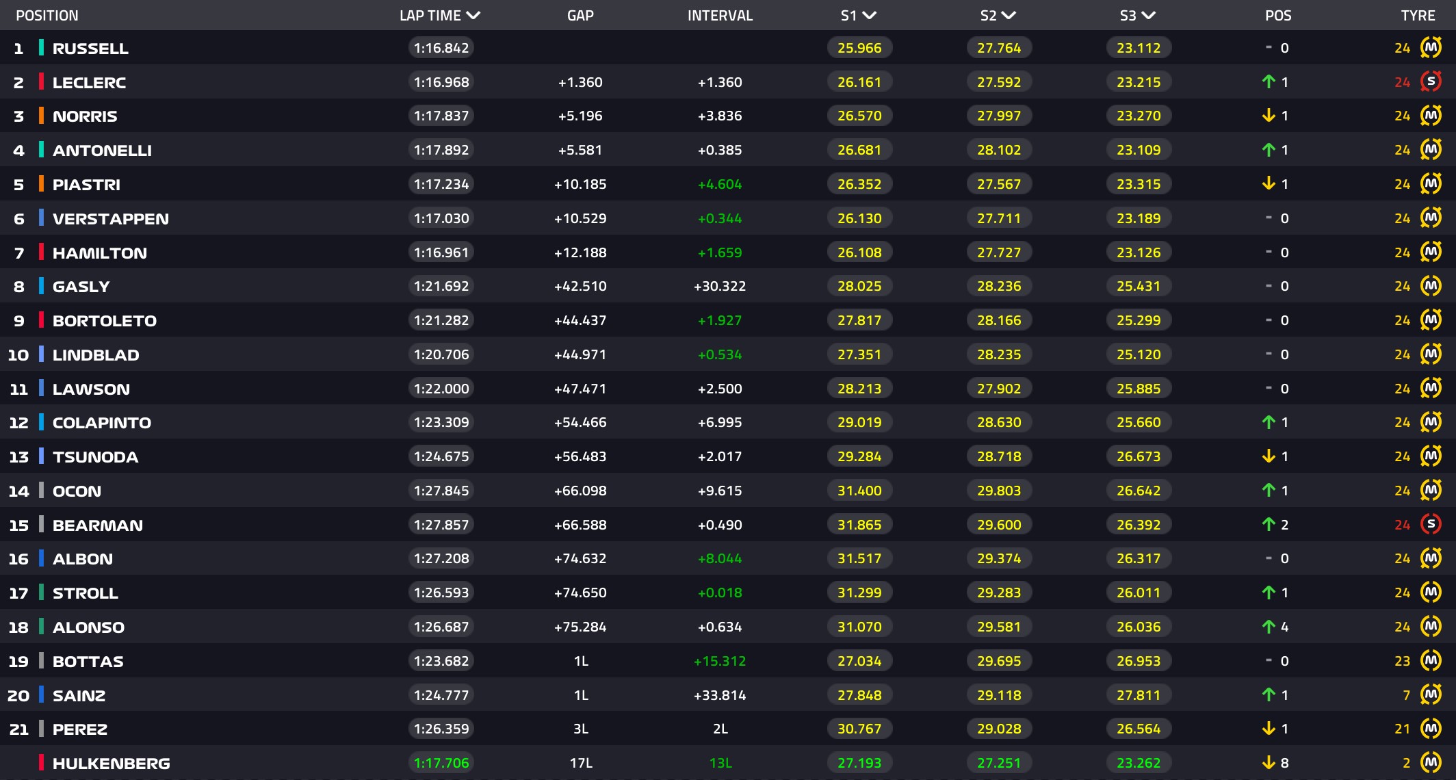Click the up arrow in Stroll's row
Viewport: 1456px width, 780px height.
pos(1269,593)
